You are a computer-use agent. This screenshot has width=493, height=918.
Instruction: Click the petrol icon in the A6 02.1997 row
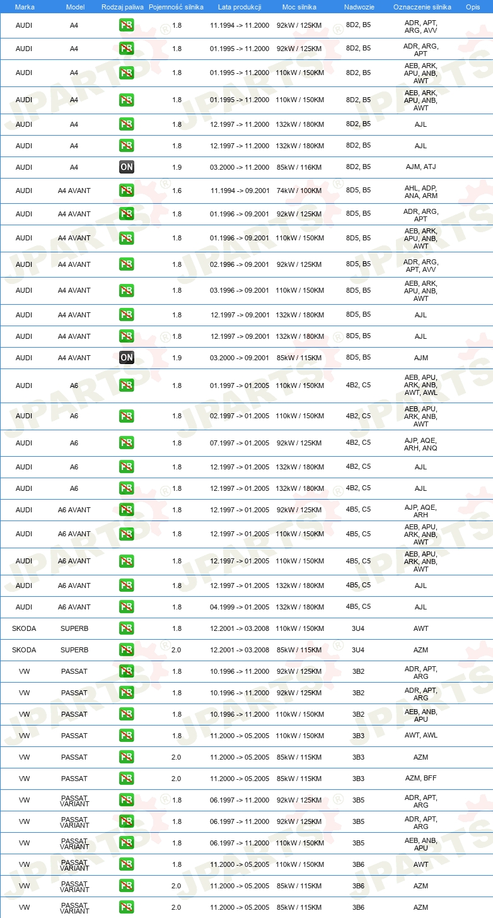point(127,416)
